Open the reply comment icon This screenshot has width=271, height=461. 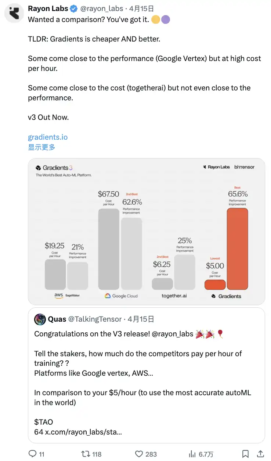[x=33, y=454]
